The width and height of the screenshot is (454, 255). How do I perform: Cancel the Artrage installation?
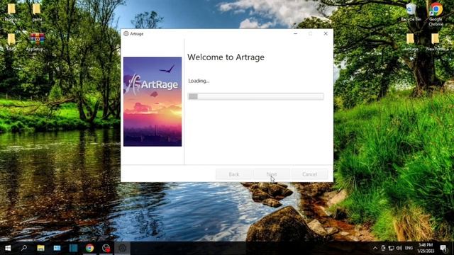[309, 174]
